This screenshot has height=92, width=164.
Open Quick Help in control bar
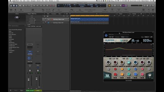pos(20,6)
